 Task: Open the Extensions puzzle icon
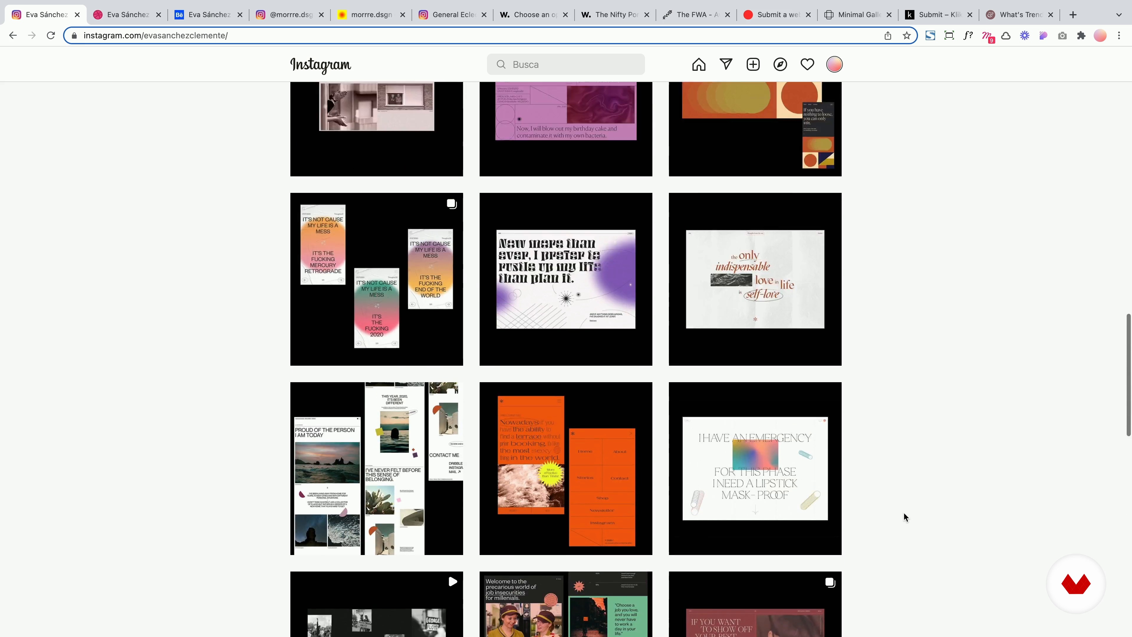pos(1081,36)
